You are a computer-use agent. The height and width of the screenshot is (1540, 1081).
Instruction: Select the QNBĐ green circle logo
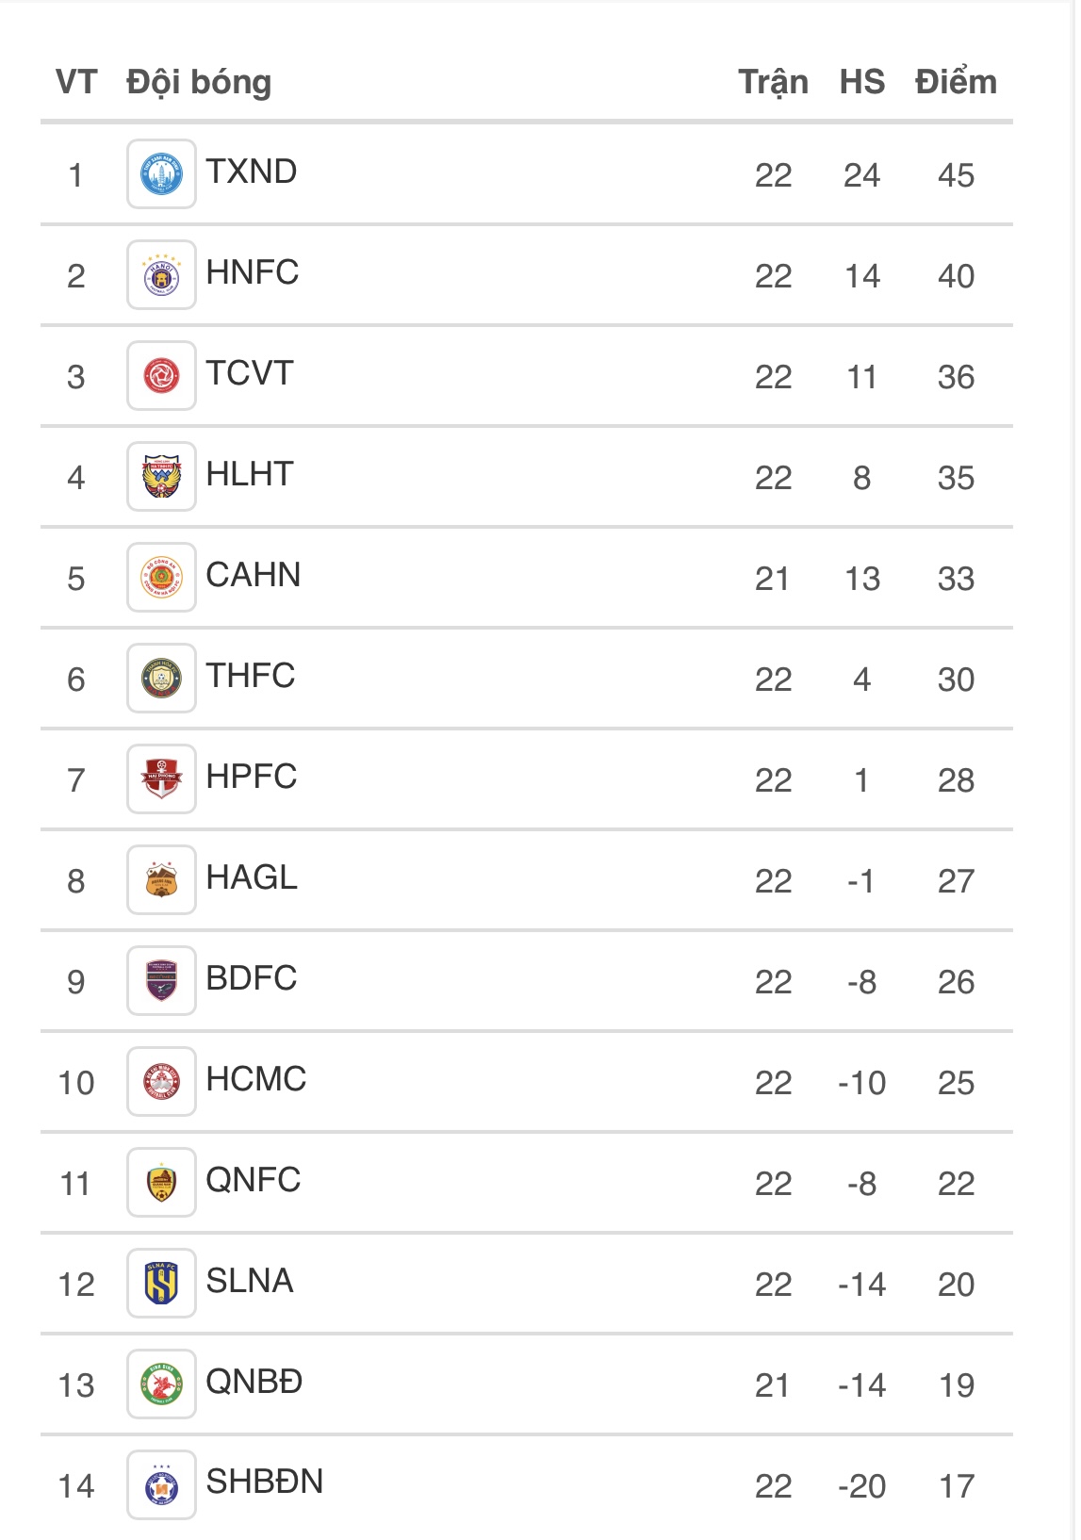tap(161, 1384)
